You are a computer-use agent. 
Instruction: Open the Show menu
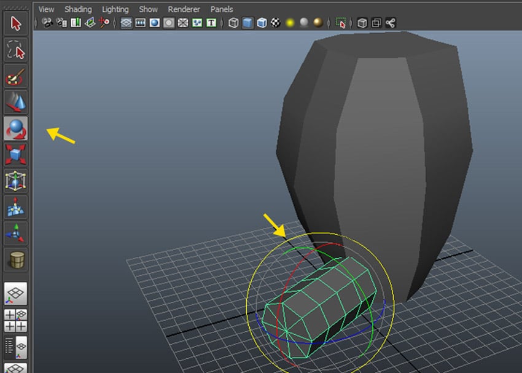pyautogui.click(x=148, y=9)
